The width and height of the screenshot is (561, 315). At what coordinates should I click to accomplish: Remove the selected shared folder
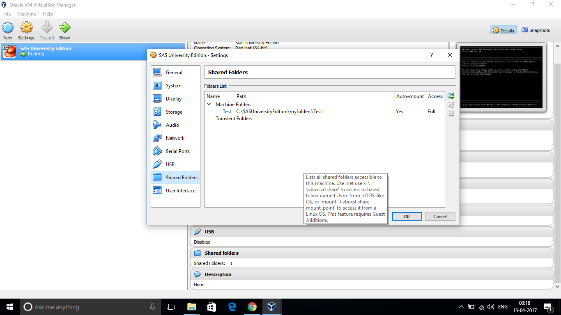coord(451,114)
